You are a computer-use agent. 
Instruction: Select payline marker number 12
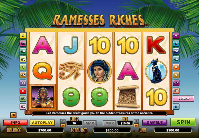coord(23,43)
